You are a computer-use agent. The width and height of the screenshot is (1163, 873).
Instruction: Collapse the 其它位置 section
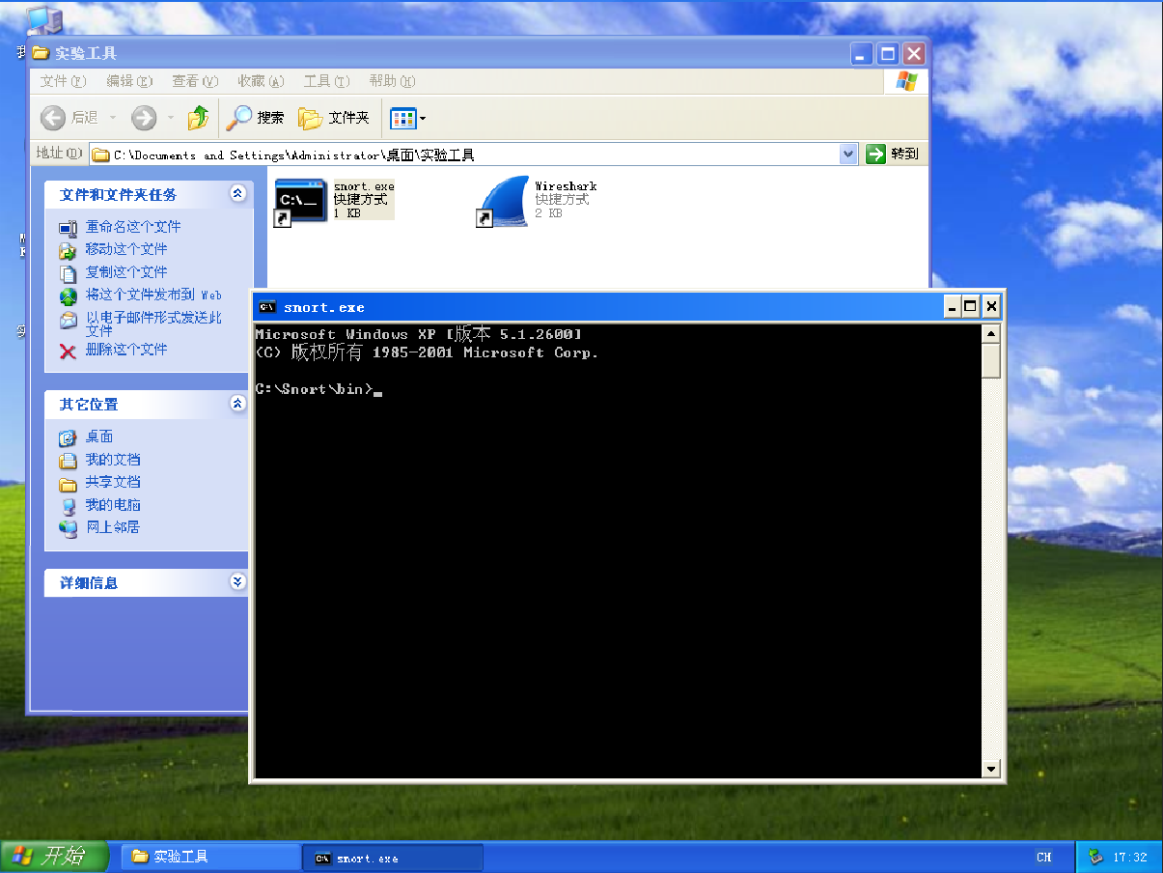tap(237, 404)
